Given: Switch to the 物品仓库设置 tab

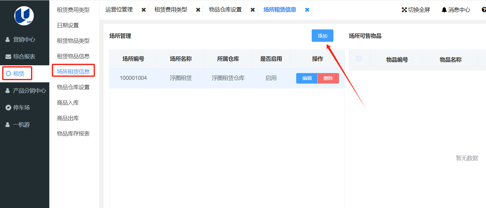Looking at the screenshot, I should pyautogui.click(x=225, y=10).
